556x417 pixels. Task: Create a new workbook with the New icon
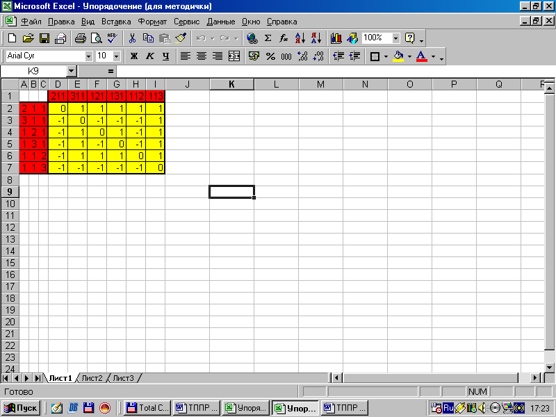12,38
